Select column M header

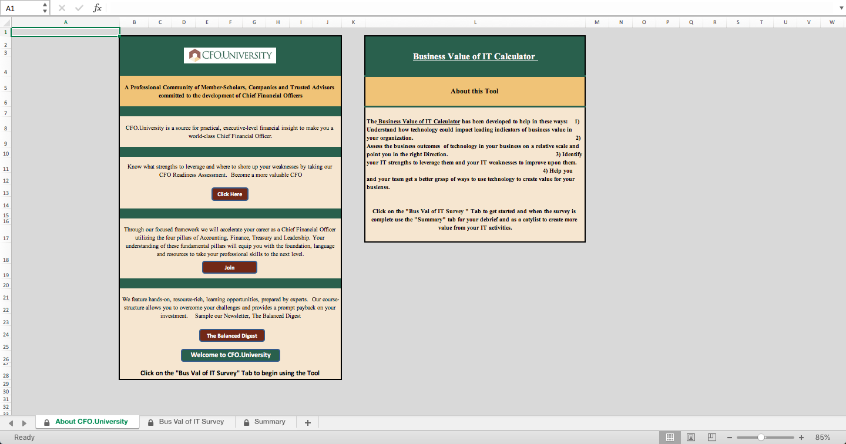pos(597,22)
